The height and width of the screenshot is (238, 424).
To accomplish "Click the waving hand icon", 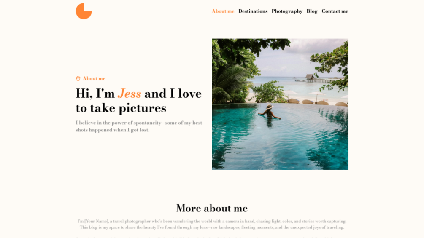I will tap(78, 78).
